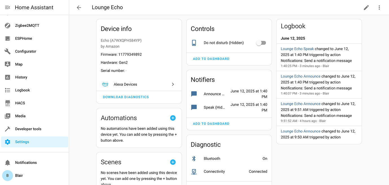Open the Alexa Devices integration logo

[105, 84]
